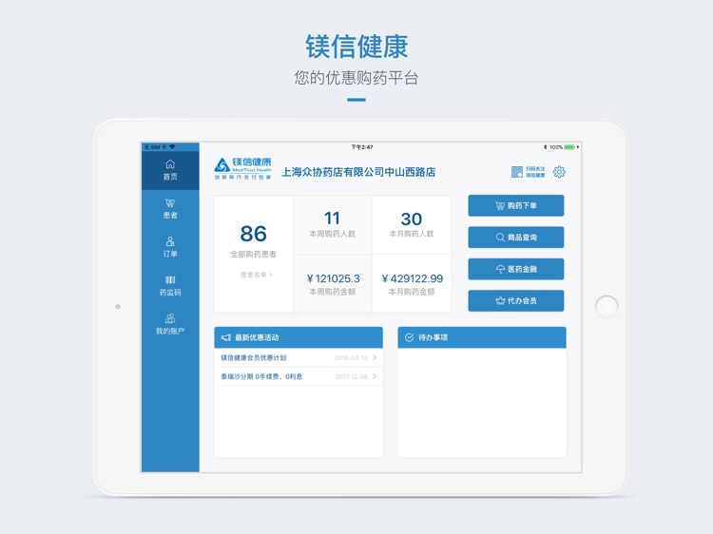The image size is (713, 534).
Task: Click the 购药下单 order button
Action: pos(515,205)
